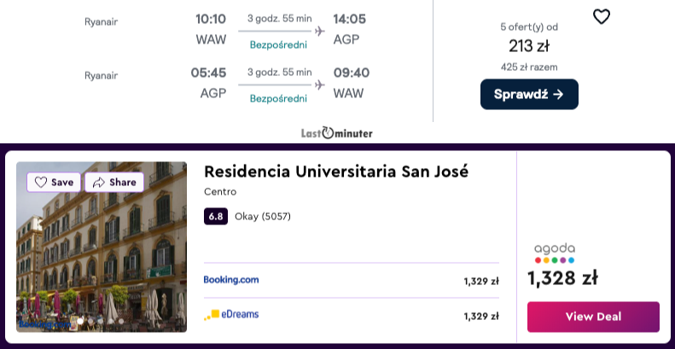Open Residencia Universitaria San José title
Image resolution: width=675 pixels, height=349 pixels.
coord(336,171)
